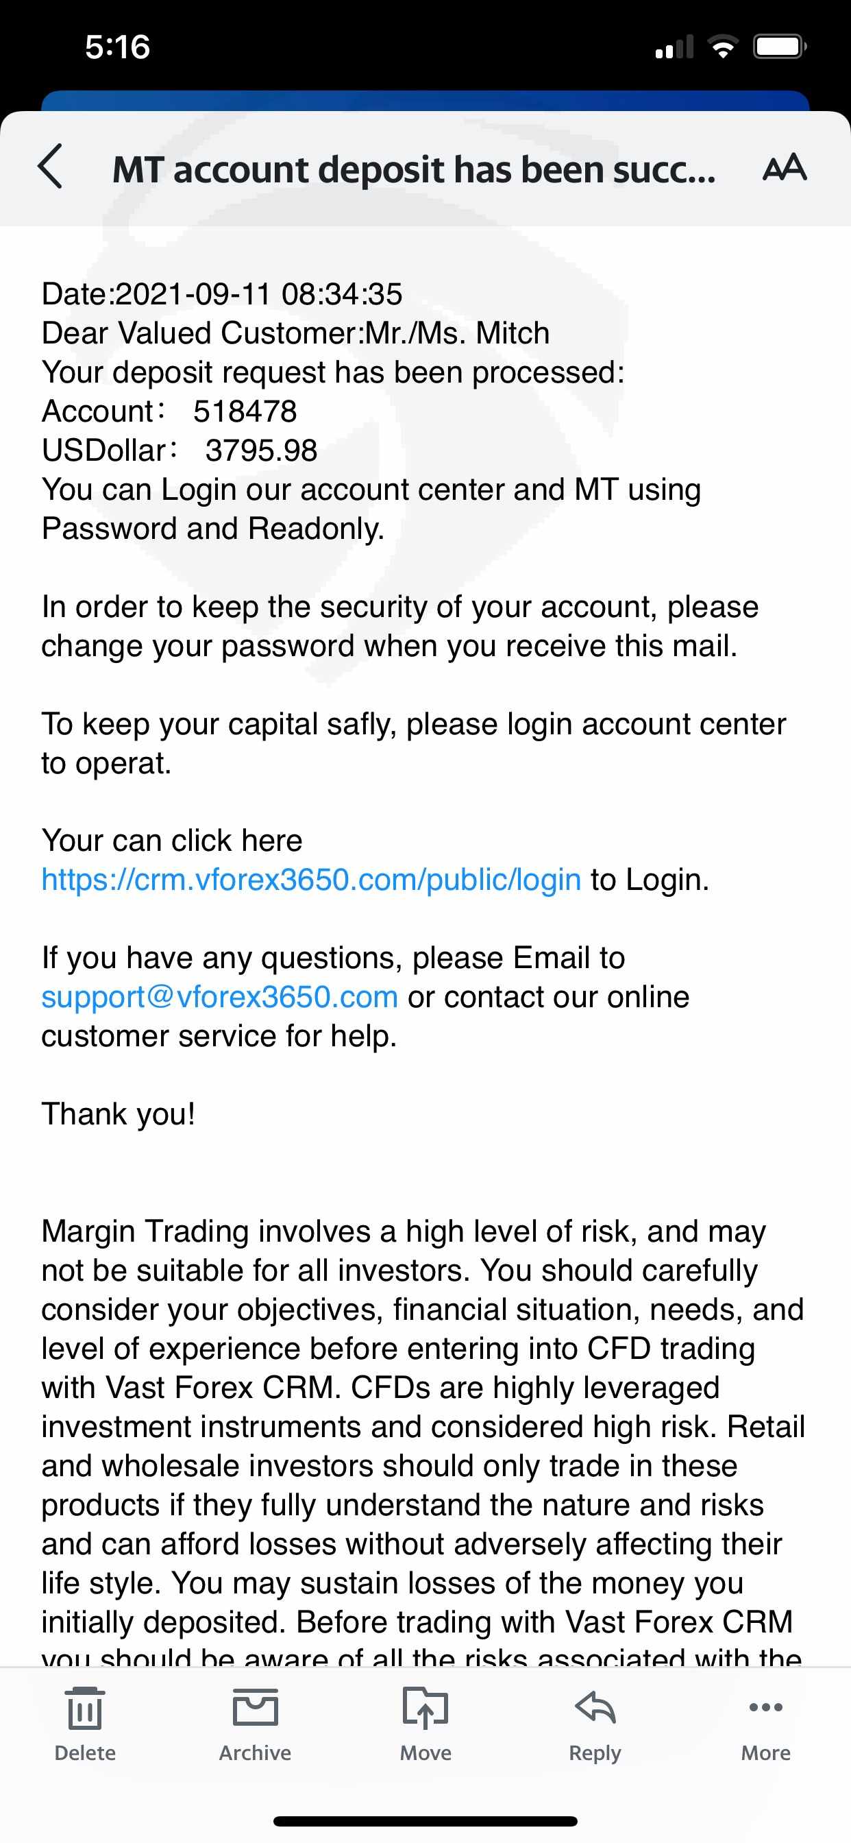Tap the cellular signal bars icon
The image size is (851, 1843).
tap(674, 48)
